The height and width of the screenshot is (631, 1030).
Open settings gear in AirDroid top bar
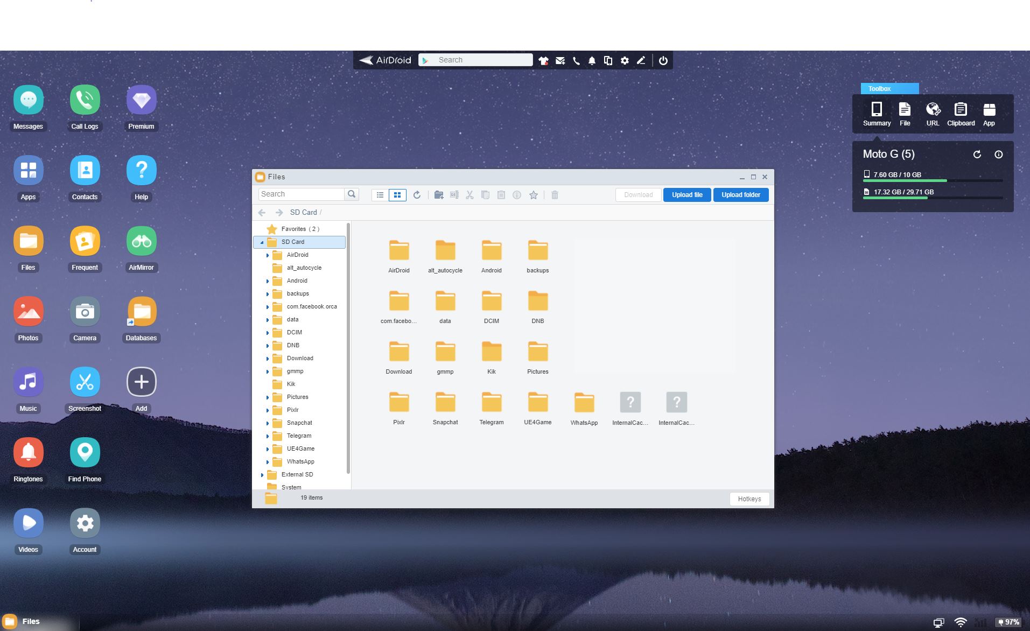[625, 61]
